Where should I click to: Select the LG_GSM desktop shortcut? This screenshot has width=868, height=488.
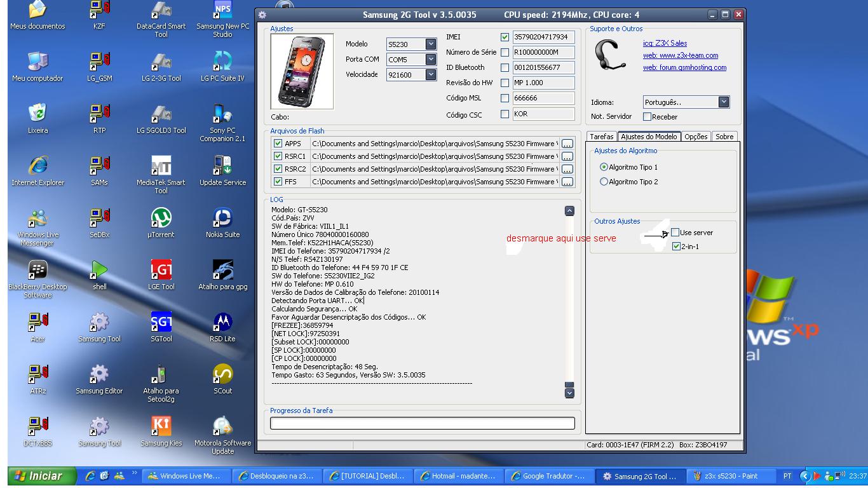(x=99, y=67)
